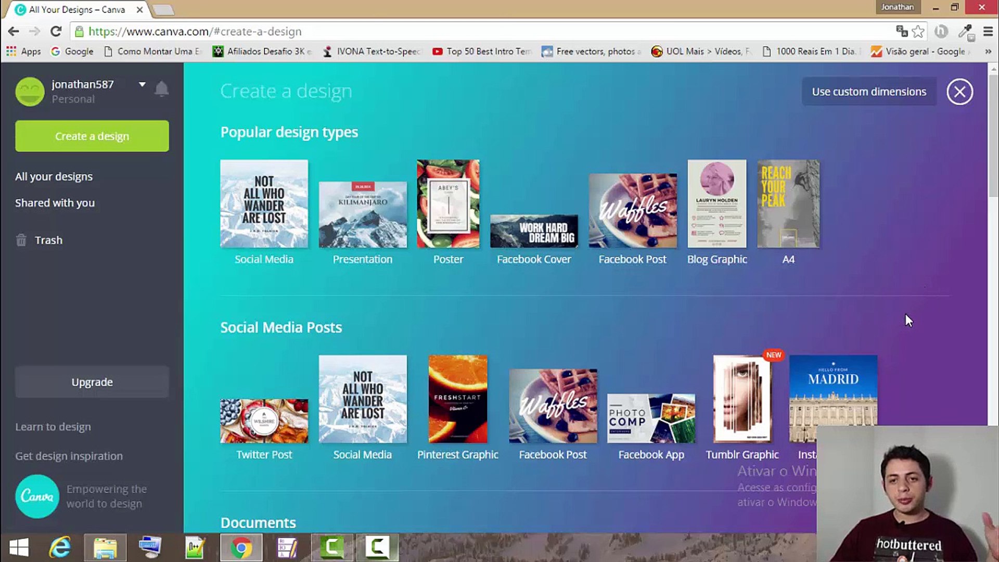
Task: Click Use custom dimensions button
Action: (868, 92)
